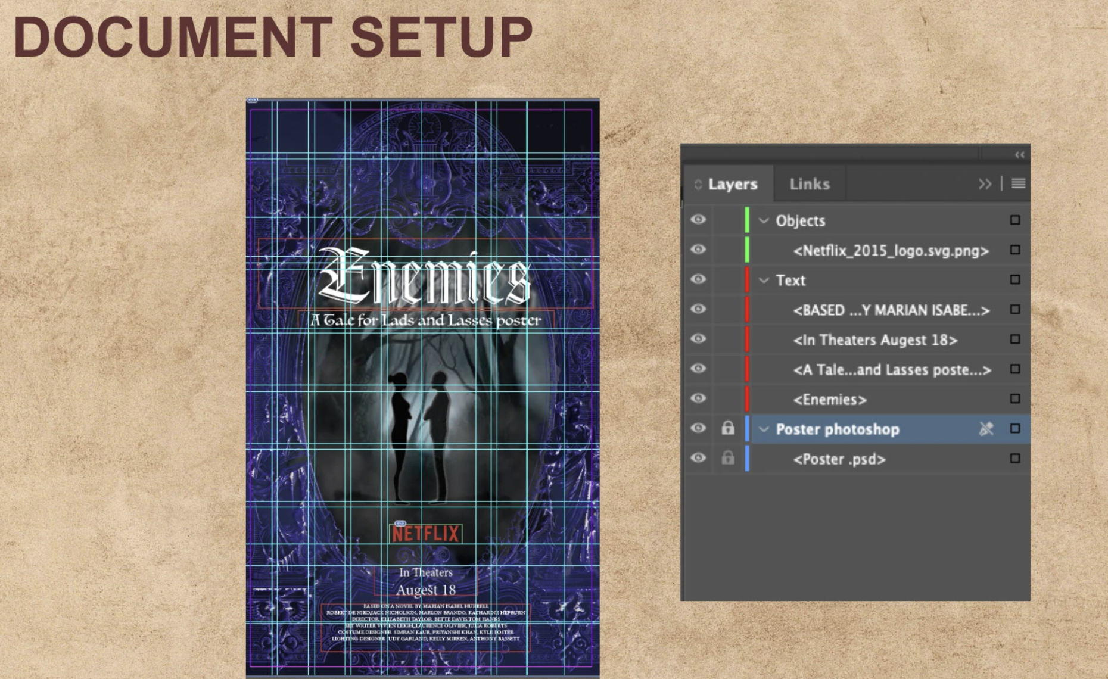
Task: Collapse the Text layer chevron
Action: (x=764, y=280)
